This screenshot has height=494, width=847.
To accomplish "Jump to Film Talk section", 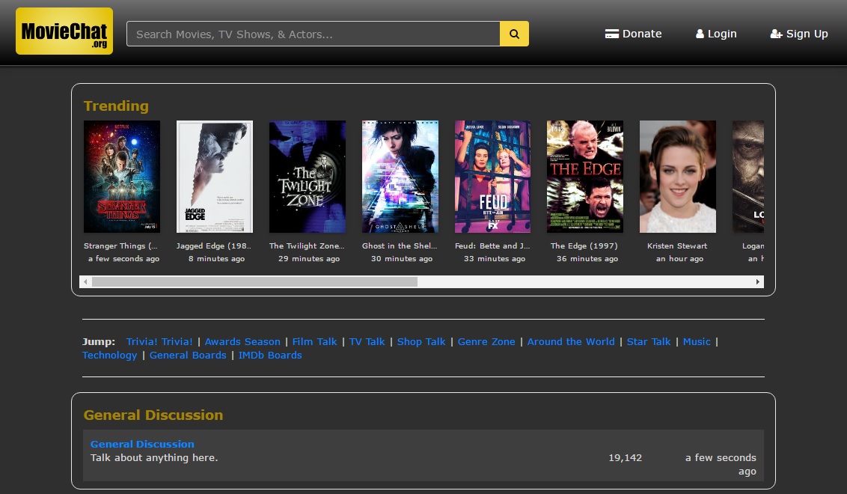I will click(x=314, y=341).
